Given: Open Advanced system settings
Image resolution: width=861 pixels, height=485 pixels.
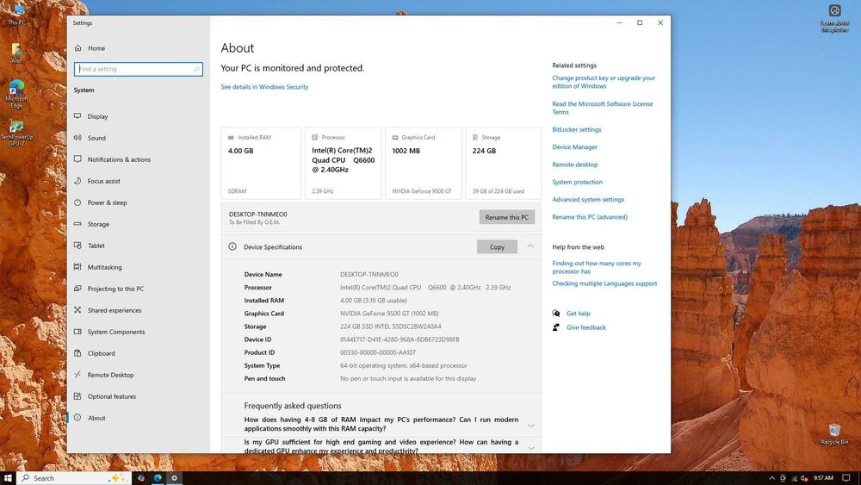Looking at the screenshot, I should click(x=588, y=200).
